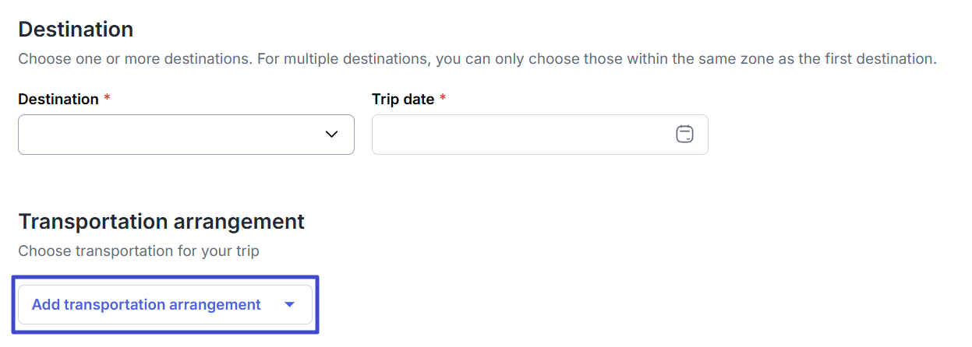This screenshot has height=347, width=972.
Task: Click red asterisk beside Destination label
Action: tap(107, 99)
